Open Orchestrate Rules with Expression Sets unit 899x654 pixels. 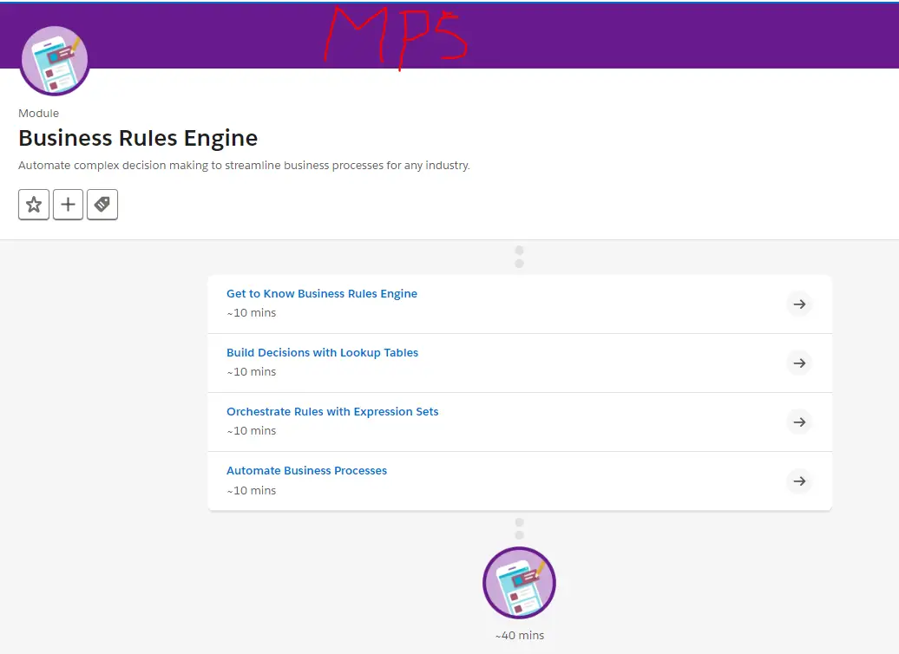pyautogui.click(x=332, y=411)
